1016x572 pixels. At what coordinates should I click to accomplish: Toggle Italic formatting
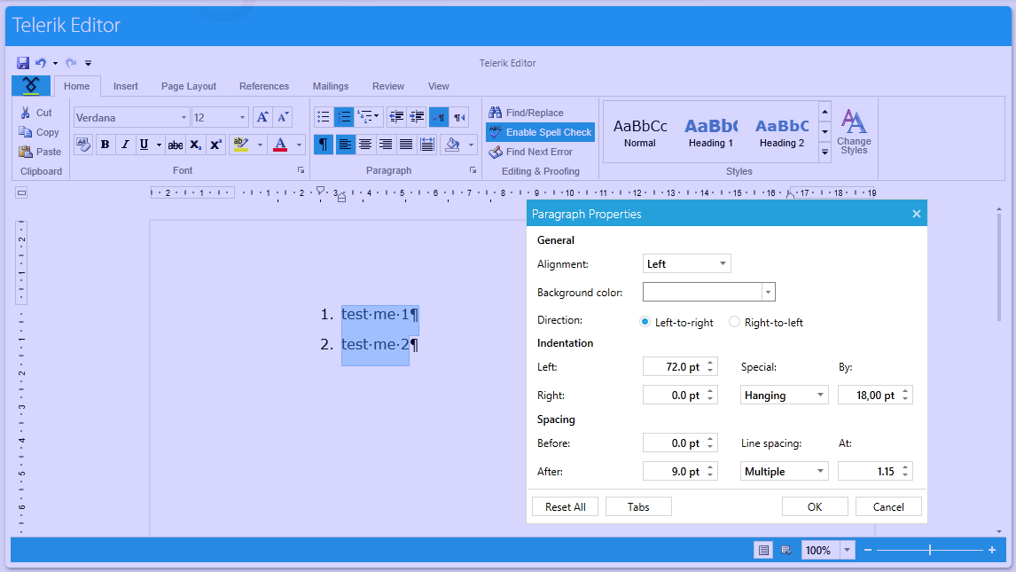coord(125,145)
